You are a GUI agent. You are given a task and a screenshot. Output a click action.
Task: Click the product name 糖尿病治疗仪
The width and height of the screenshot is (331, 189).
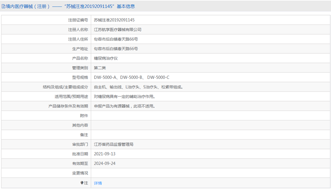click(106, 58)
